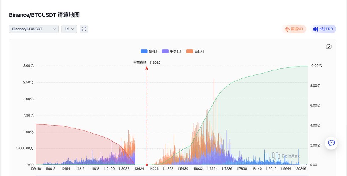Click the red current price dot on axis
347x176 pixels.
tap(147, 165)
